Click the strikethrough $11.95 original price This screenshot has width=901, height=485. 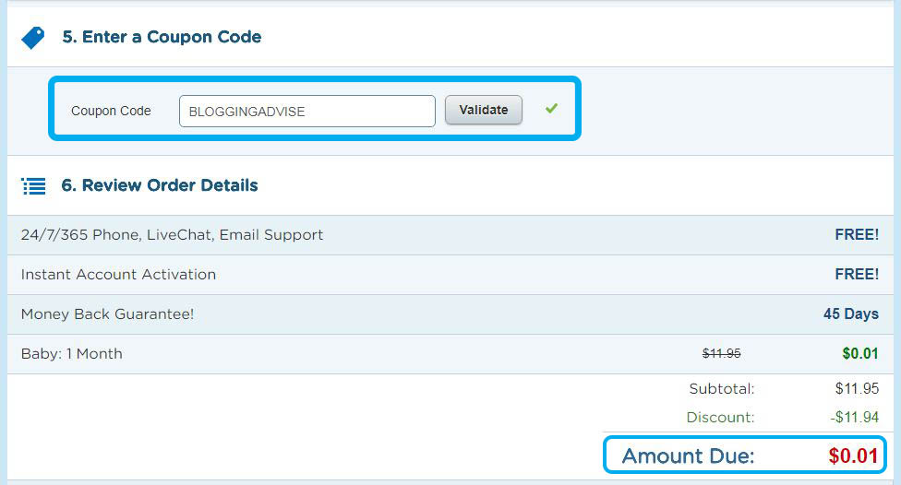(x=721, y=353)
